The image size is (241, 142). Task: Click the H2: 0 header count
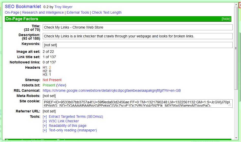(47, 71)
